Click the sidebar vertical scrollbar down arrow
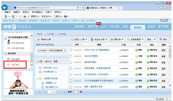This screenshot has height=101, width=173. 32,65
